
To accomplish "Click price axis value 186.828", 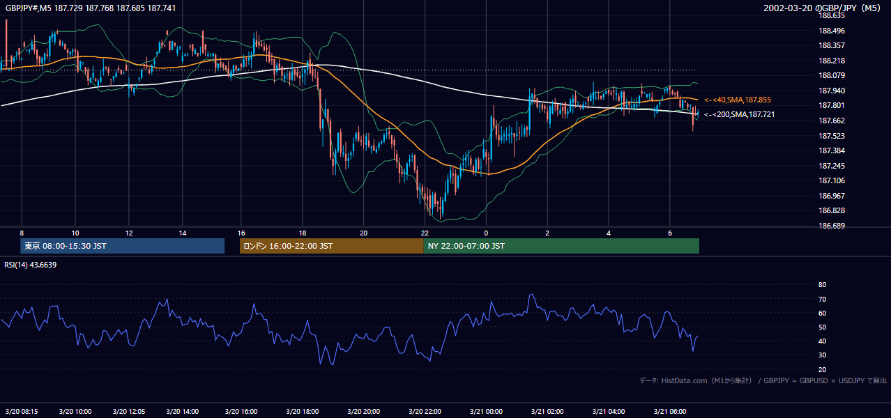I will pos(831,210).
